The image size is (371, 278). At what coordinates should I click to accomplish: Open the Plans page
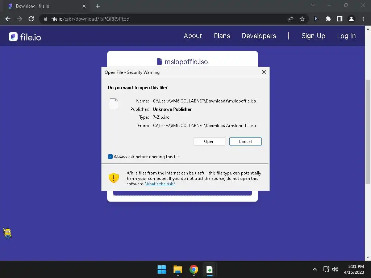tap(222, 36)
